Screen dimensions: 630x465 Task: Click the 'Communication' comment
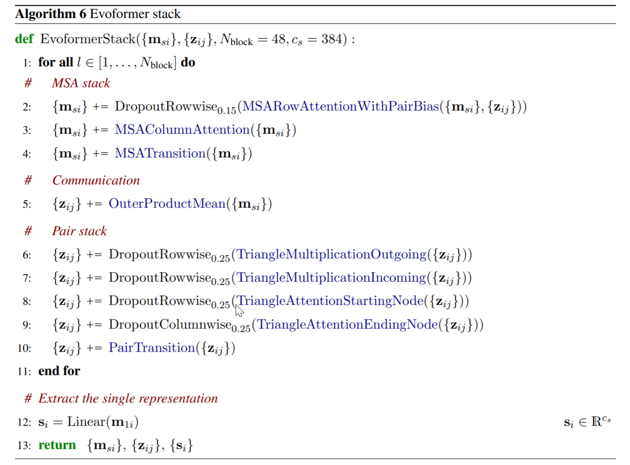coord(96,180)
